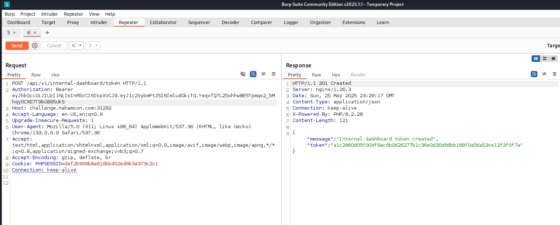Open the Intruder menu in menu bar
Viewport: 560px width, 225px height.
pyautogui.click(x=50, y=14)
